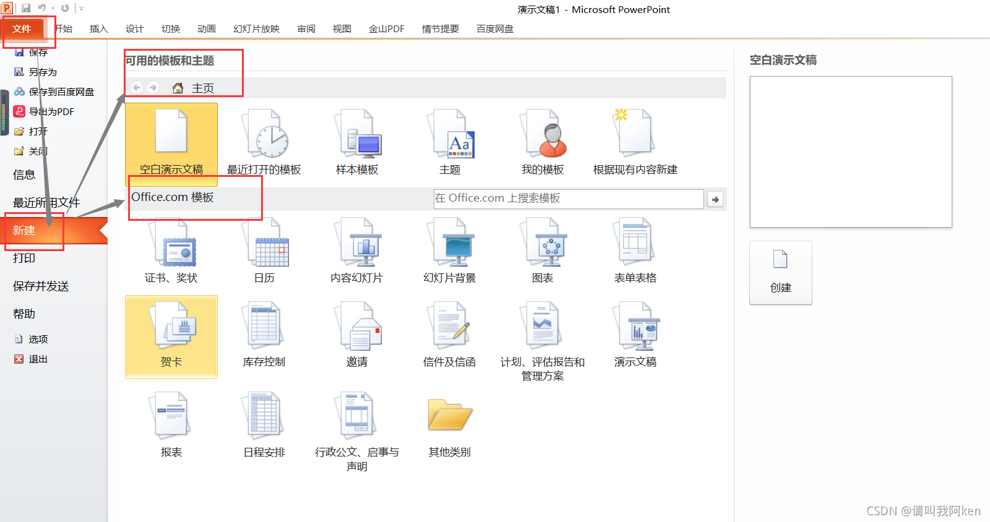990x522 pixels.
Task: Switch to the Insert (插入) ribbon tab
Action: click(99, 28)
